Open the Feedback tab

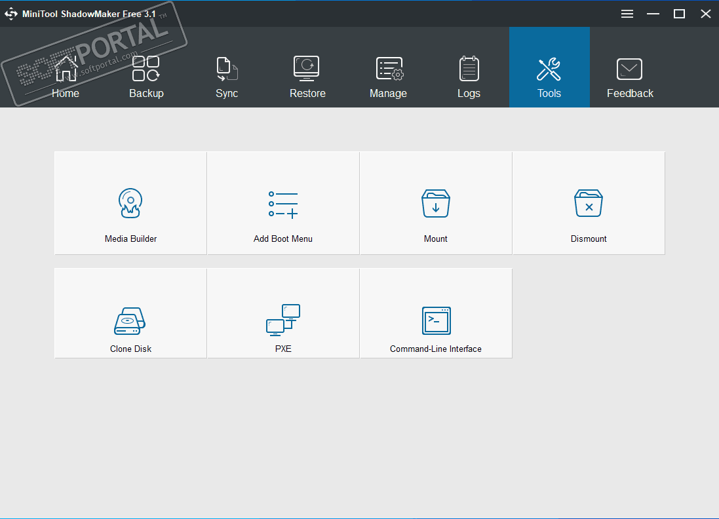(x=630, y=67)
